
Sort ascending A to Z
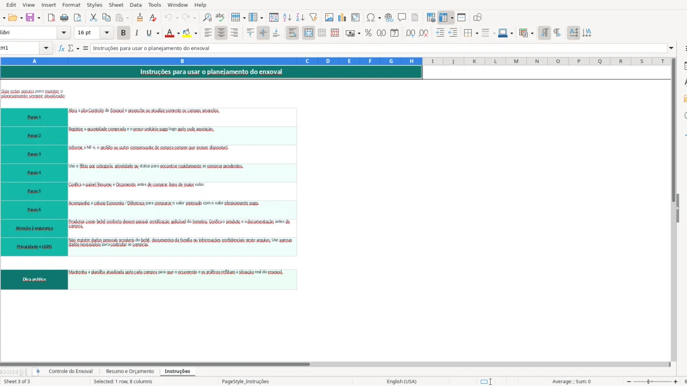[287, 18]
